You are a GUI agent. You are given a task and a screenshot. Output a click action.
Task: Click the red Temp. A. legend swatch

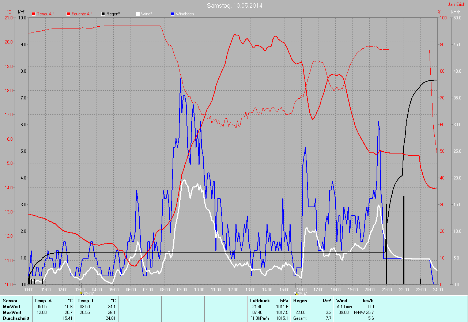pos(34,14)
